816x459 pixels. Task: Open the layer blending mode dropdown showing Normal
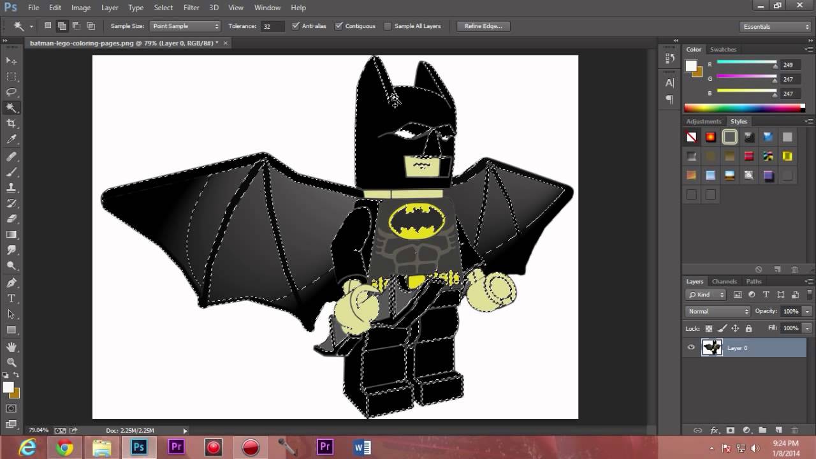717,311
